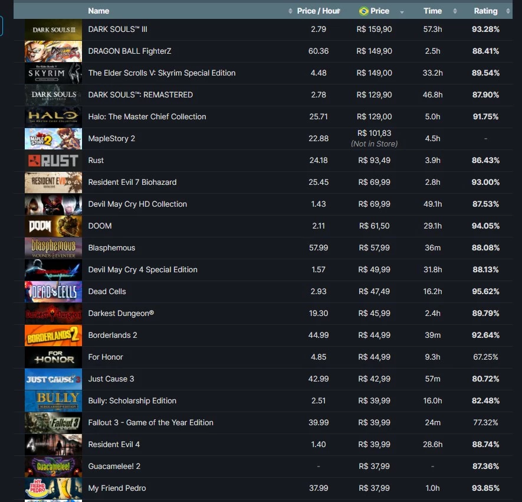The height and width of the screenshot is (502, 522).
Task: Open DOOM game thumbnail
Action: tap(53, 226)
